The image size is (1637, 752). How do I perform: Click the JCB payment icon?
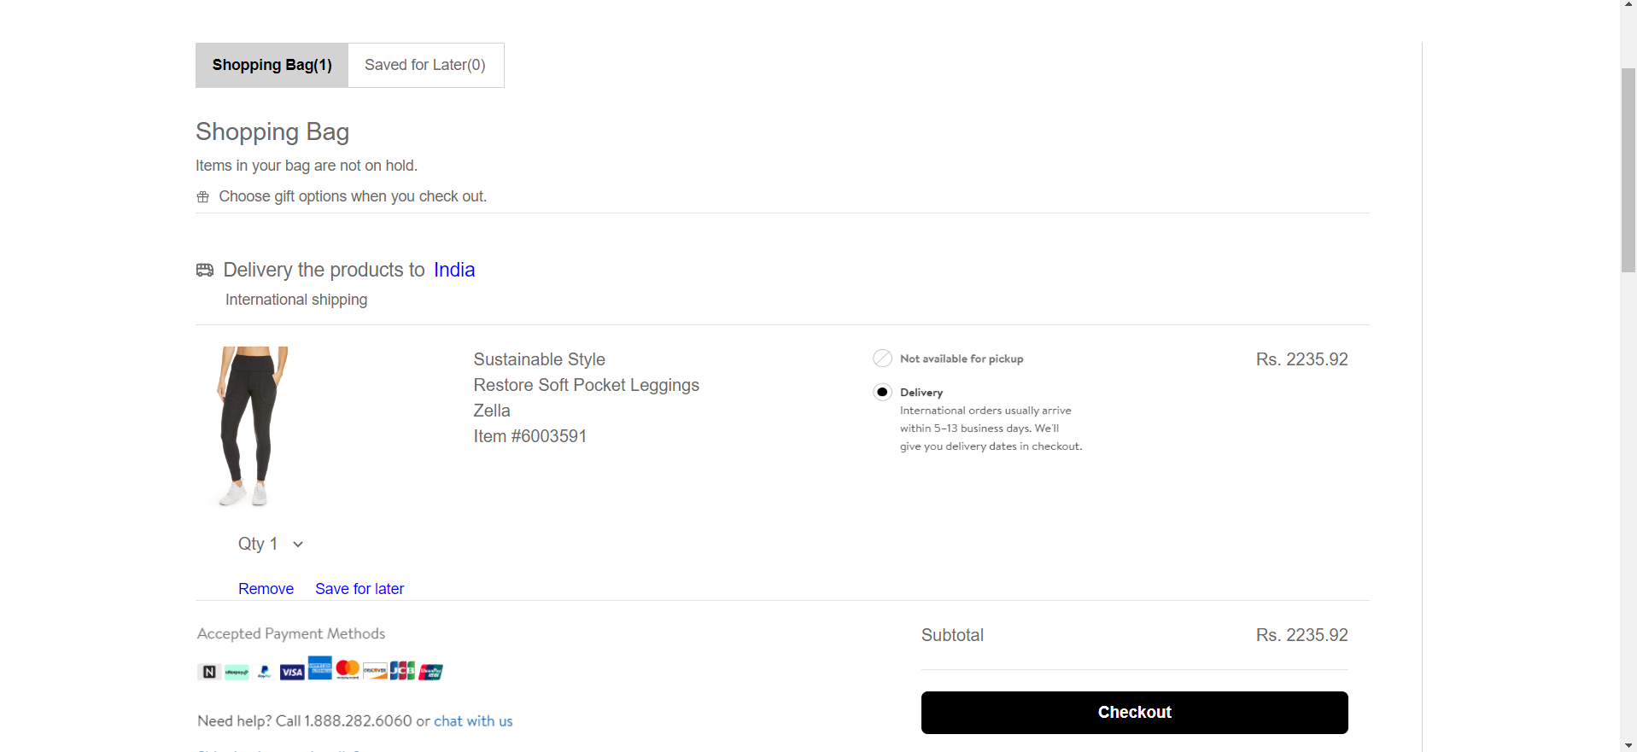tap(401, 670)
